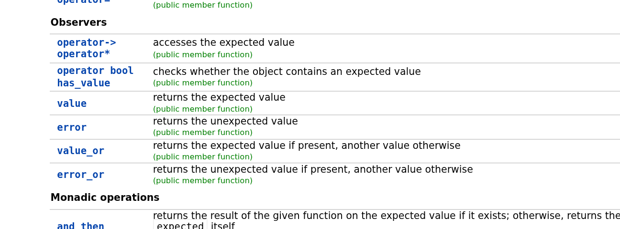Open the error member function link

[72, 128]
